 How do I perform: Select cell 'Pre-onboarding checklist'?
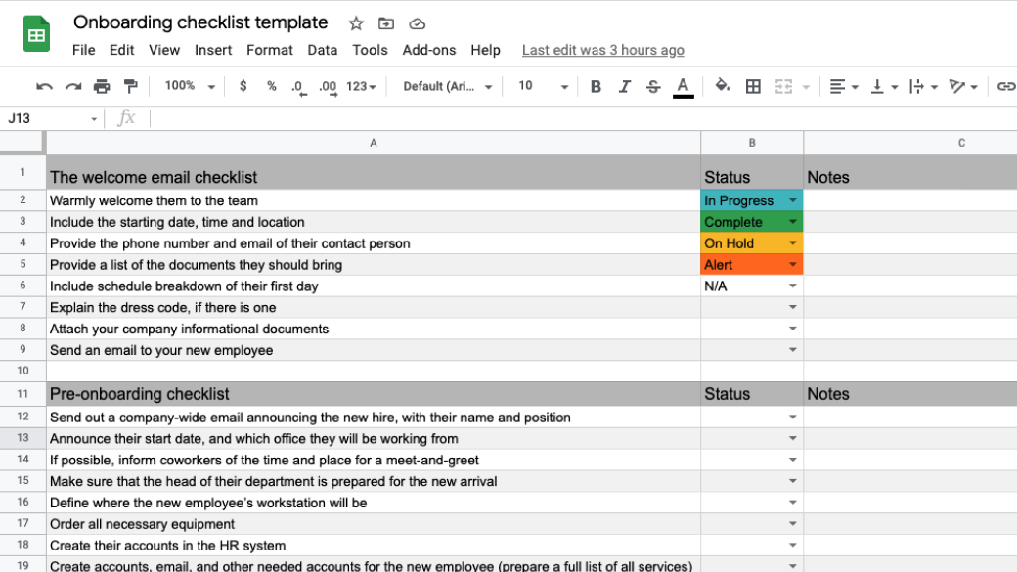tap(374, 394)
